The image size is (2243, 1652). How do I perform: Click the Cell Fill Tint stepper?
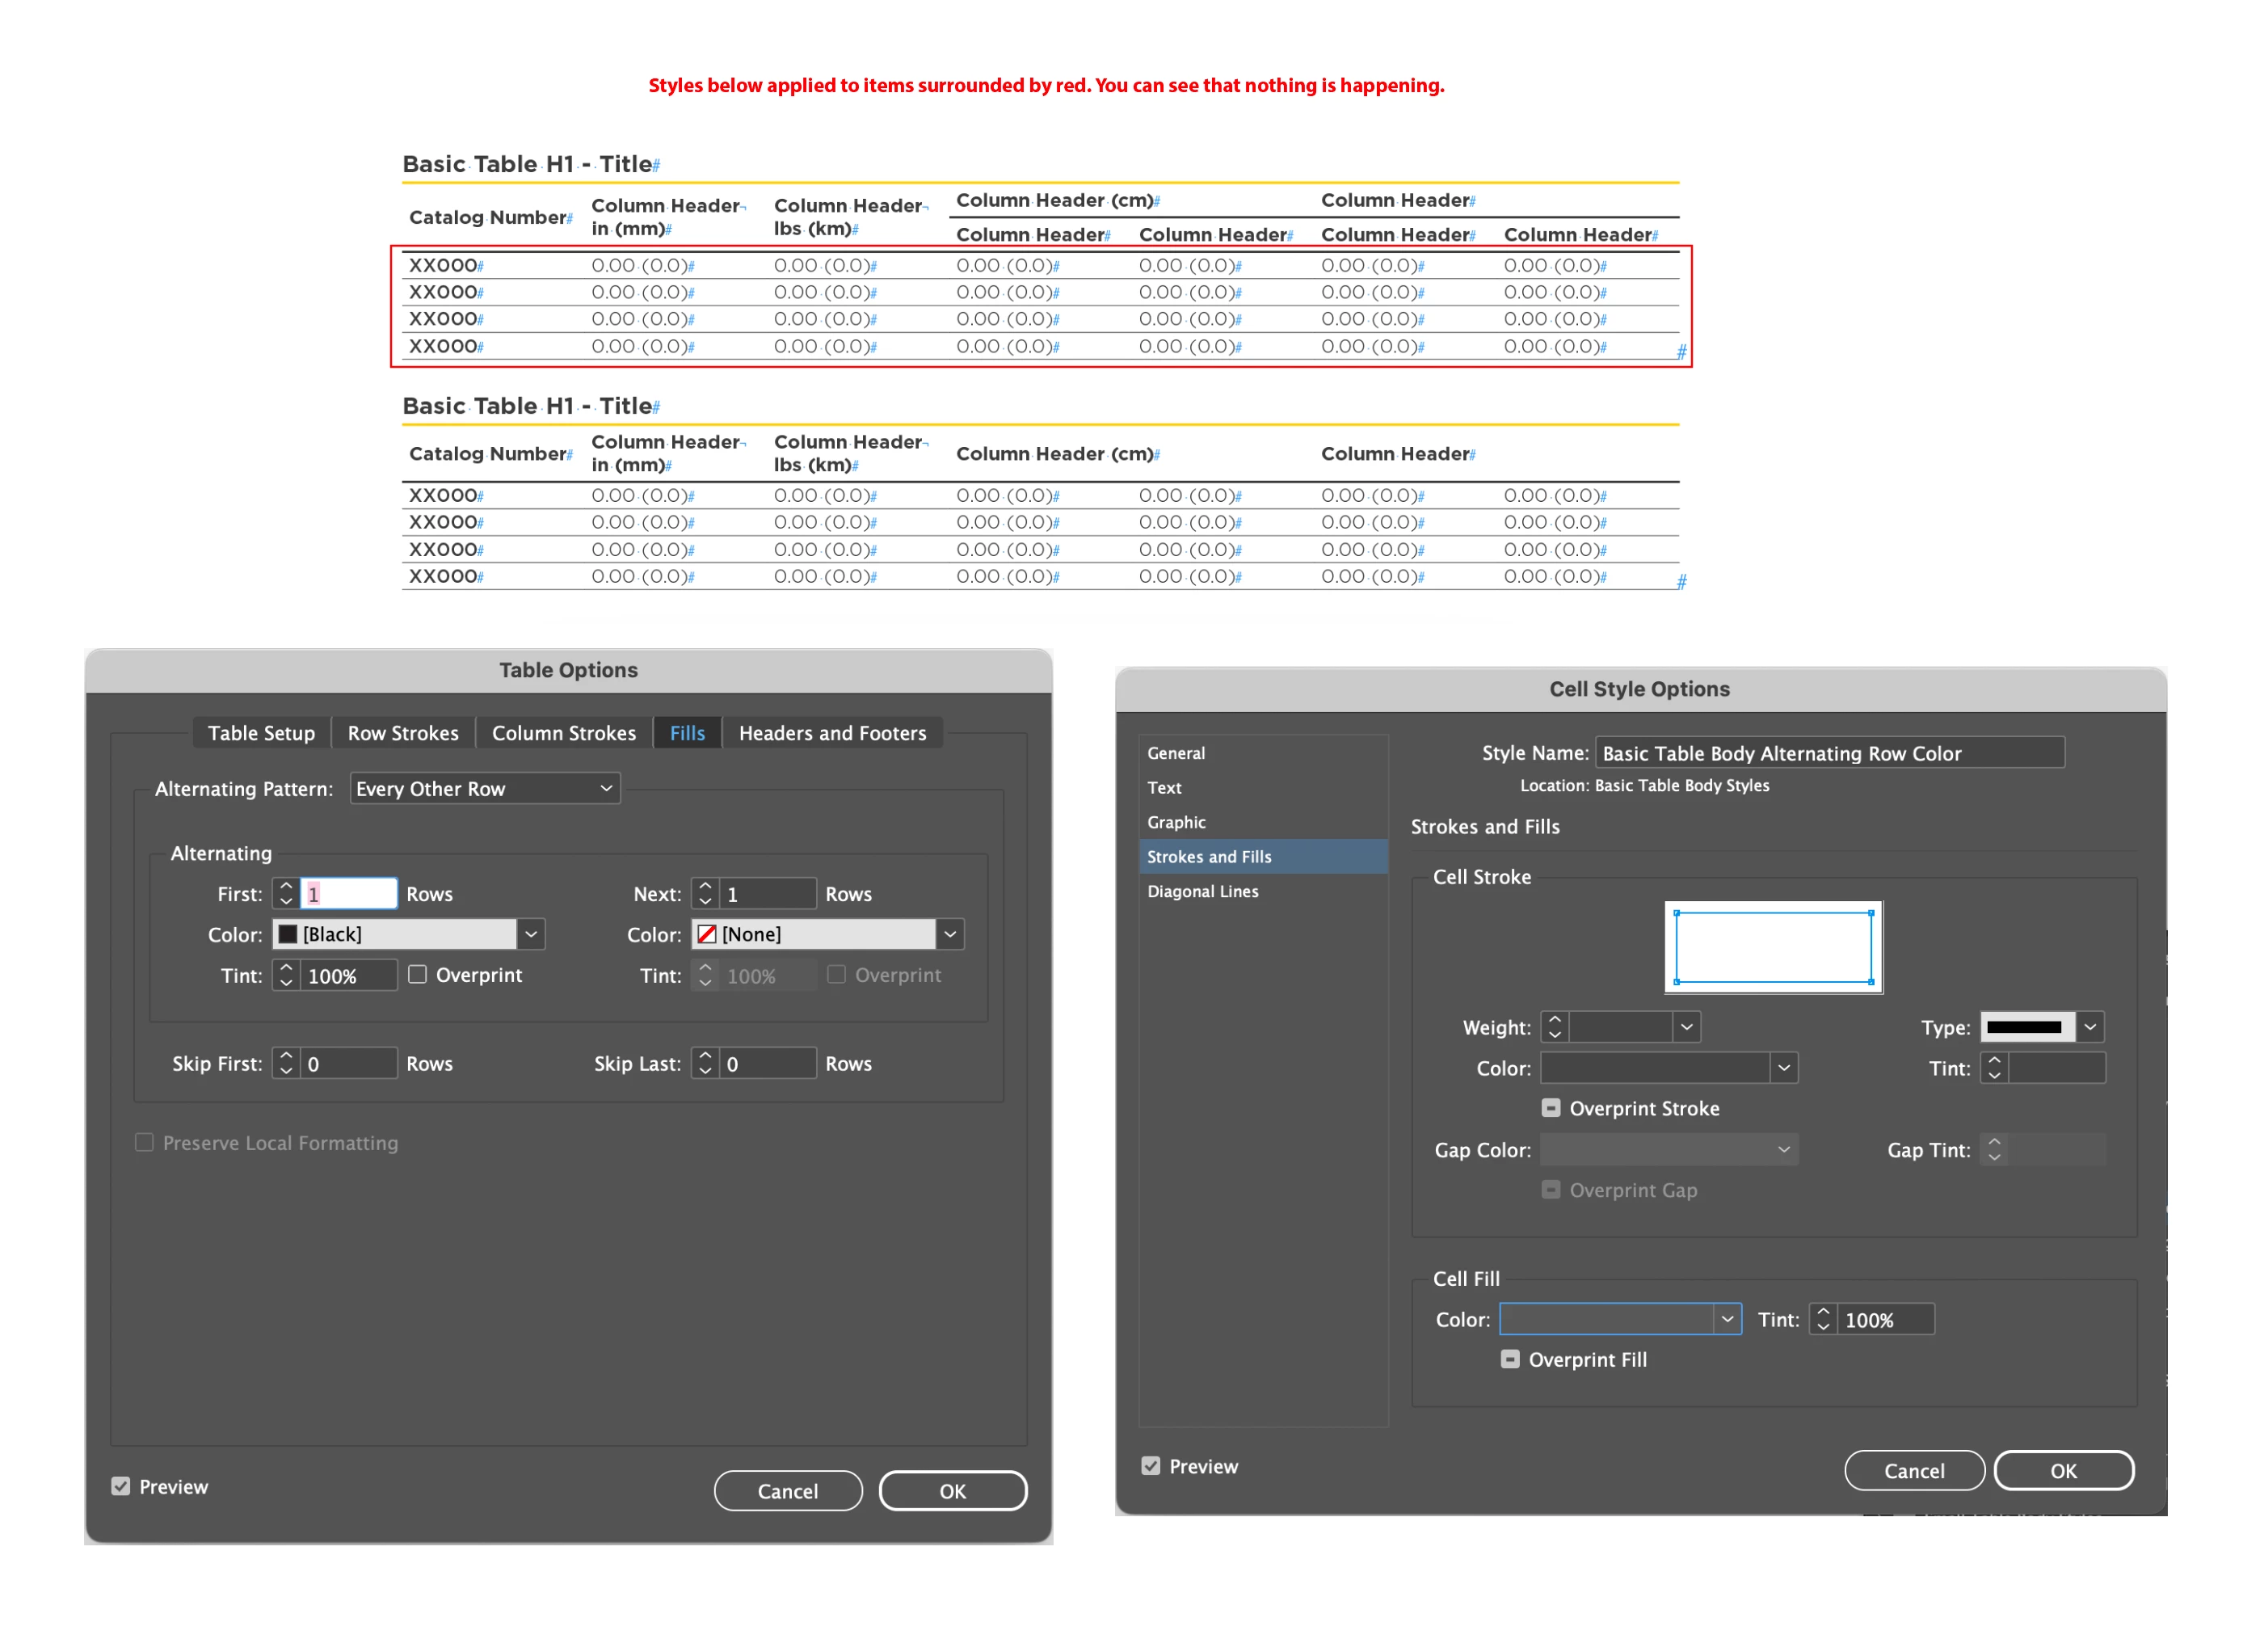[1823, 1319]
